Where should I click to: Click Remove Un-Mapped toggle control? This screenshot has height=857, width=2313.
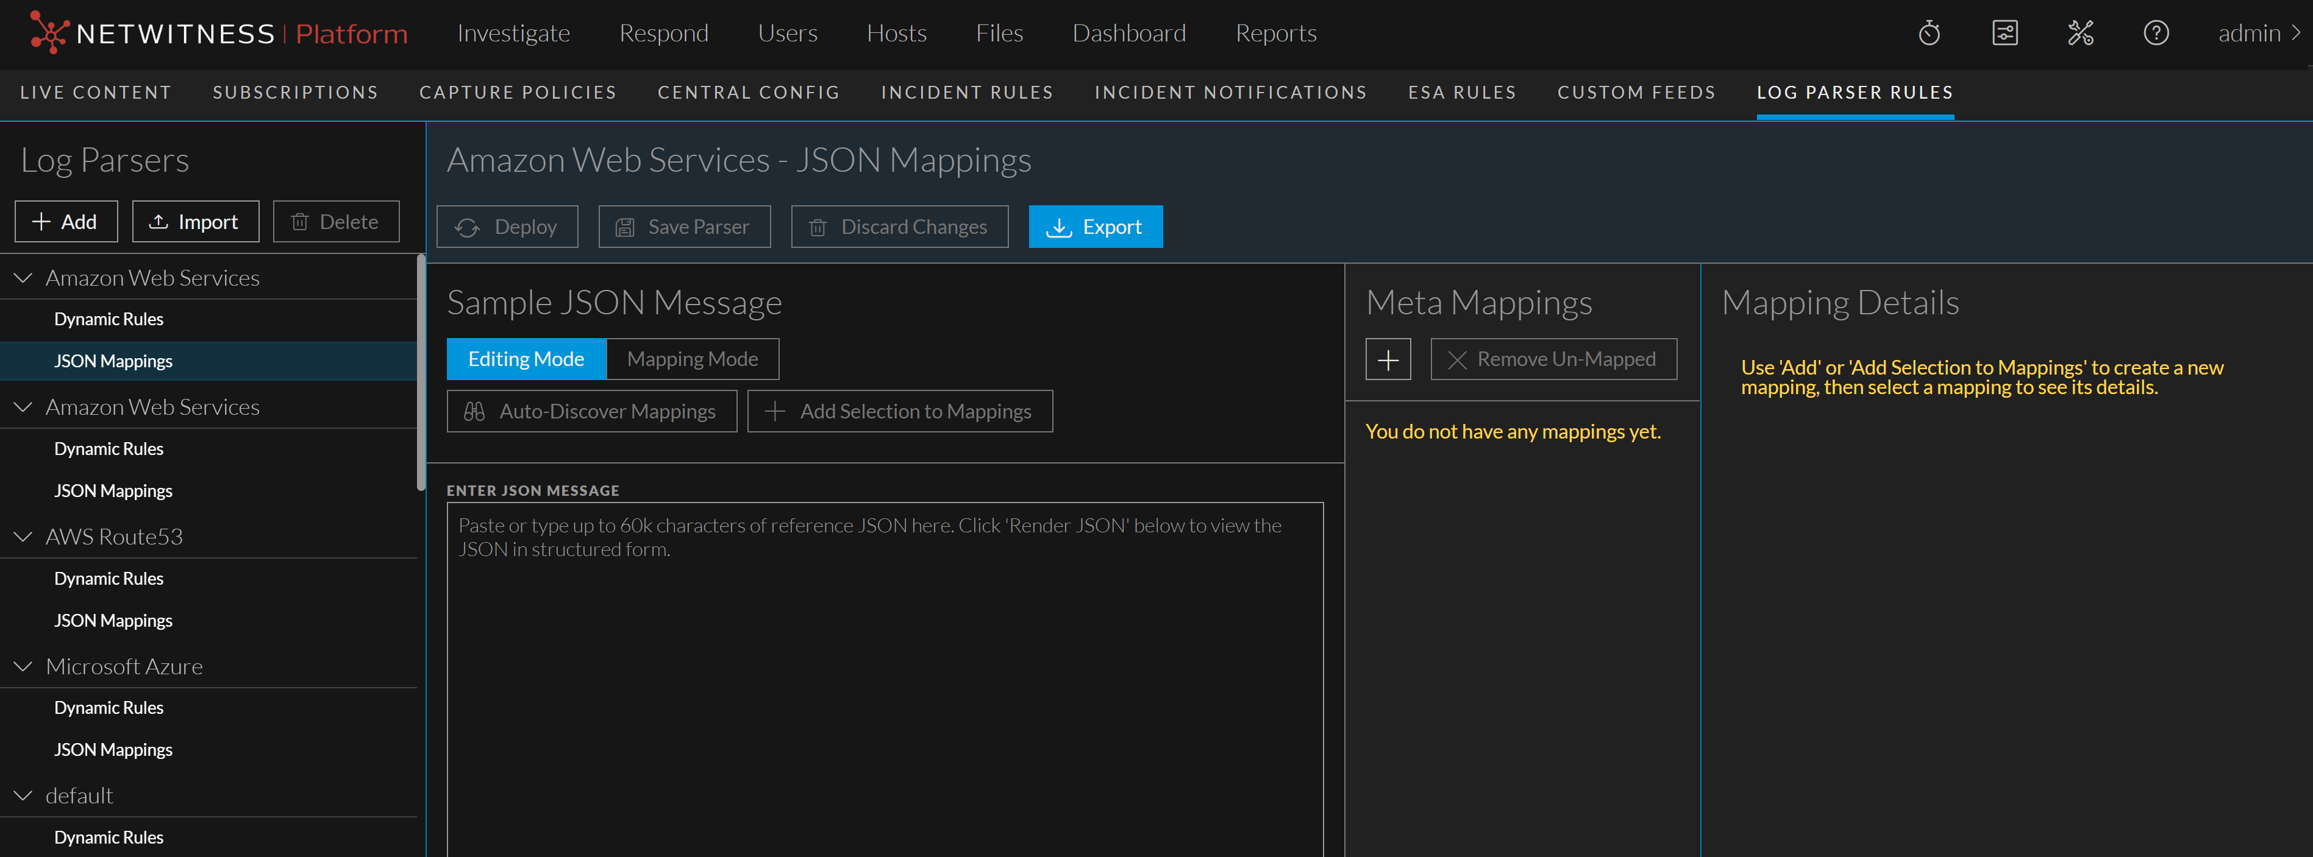coord(1553,359)
